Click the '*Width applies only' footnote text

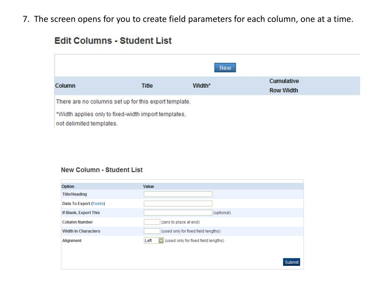tap(121, 119)
